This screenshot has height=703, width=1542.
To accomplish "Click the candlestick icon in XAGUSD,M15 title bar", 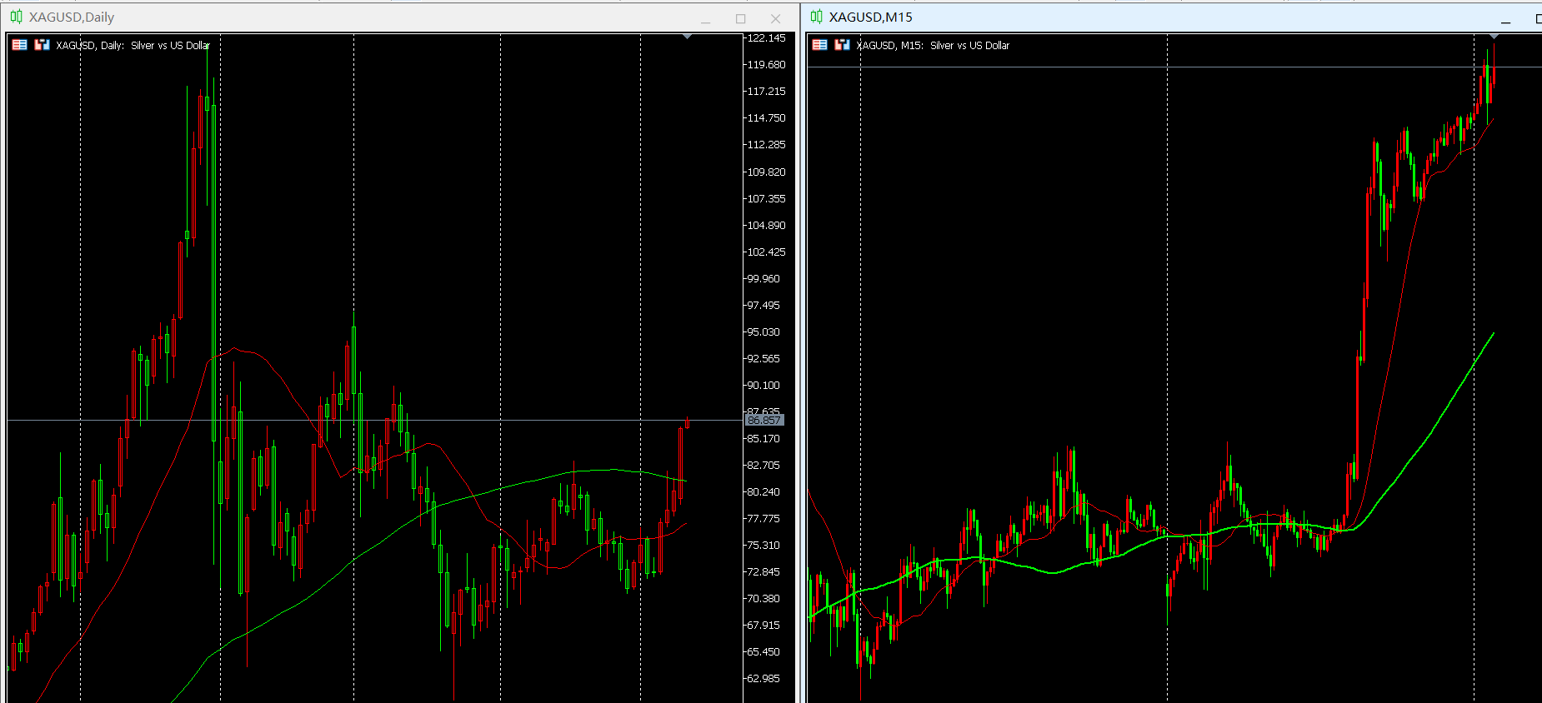I will (x=816, y=17).
